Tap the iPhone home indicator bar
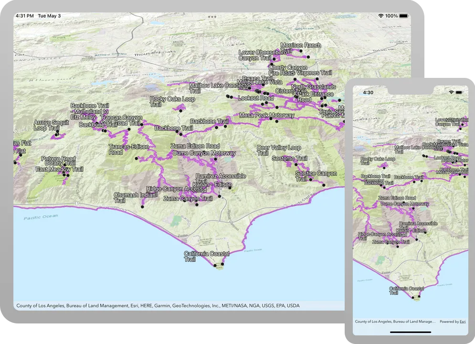475x344 pixels. point(411,332)
